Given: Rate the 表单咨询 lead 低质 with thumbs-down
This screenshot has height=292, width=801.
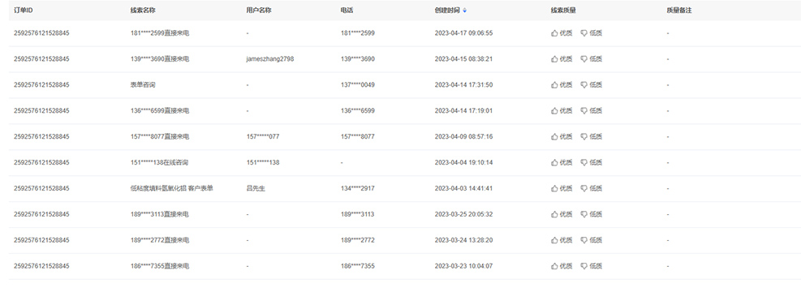Looking at the screenshot, I should [592, 84].
